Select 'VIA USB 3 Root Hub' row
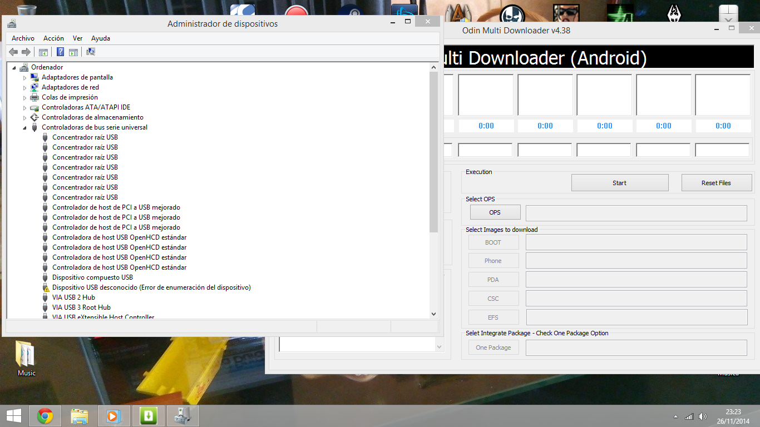 81,307
